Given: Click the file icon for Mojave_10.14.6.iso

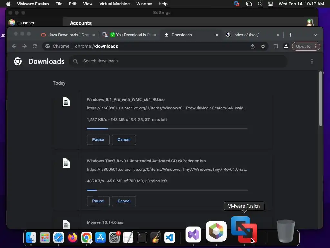Looking at the screenshot, I should point(66,224).
